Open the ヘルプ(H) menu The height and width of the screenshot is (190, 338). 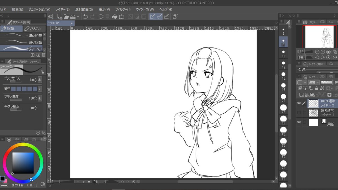click(166, 9)
